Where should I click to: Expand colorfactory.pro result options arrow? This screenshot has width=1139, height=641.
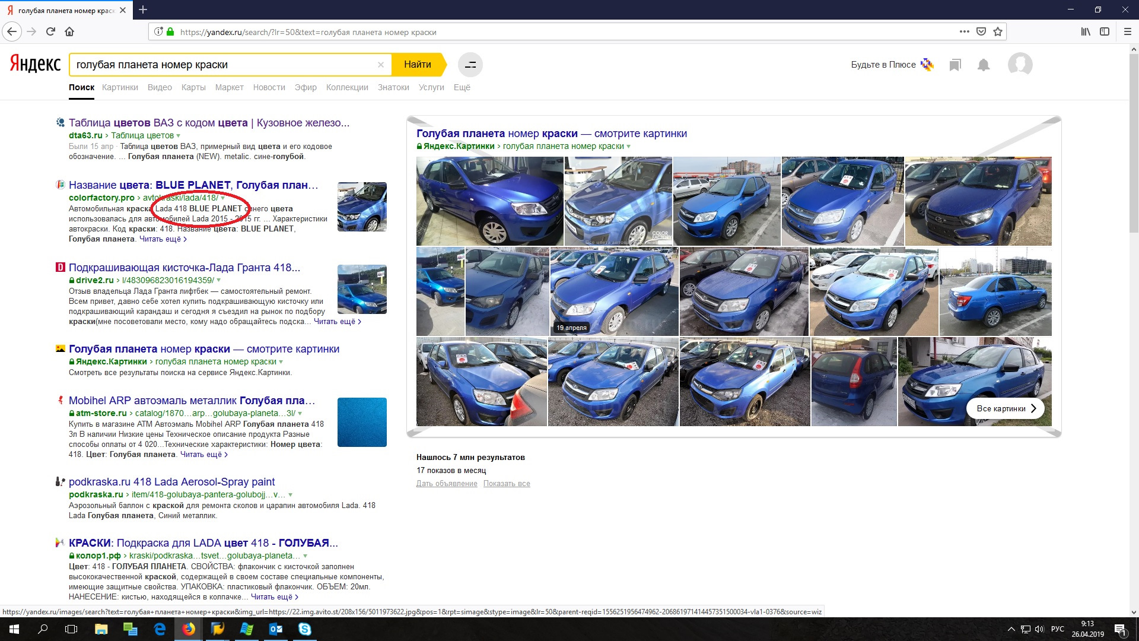223,198
